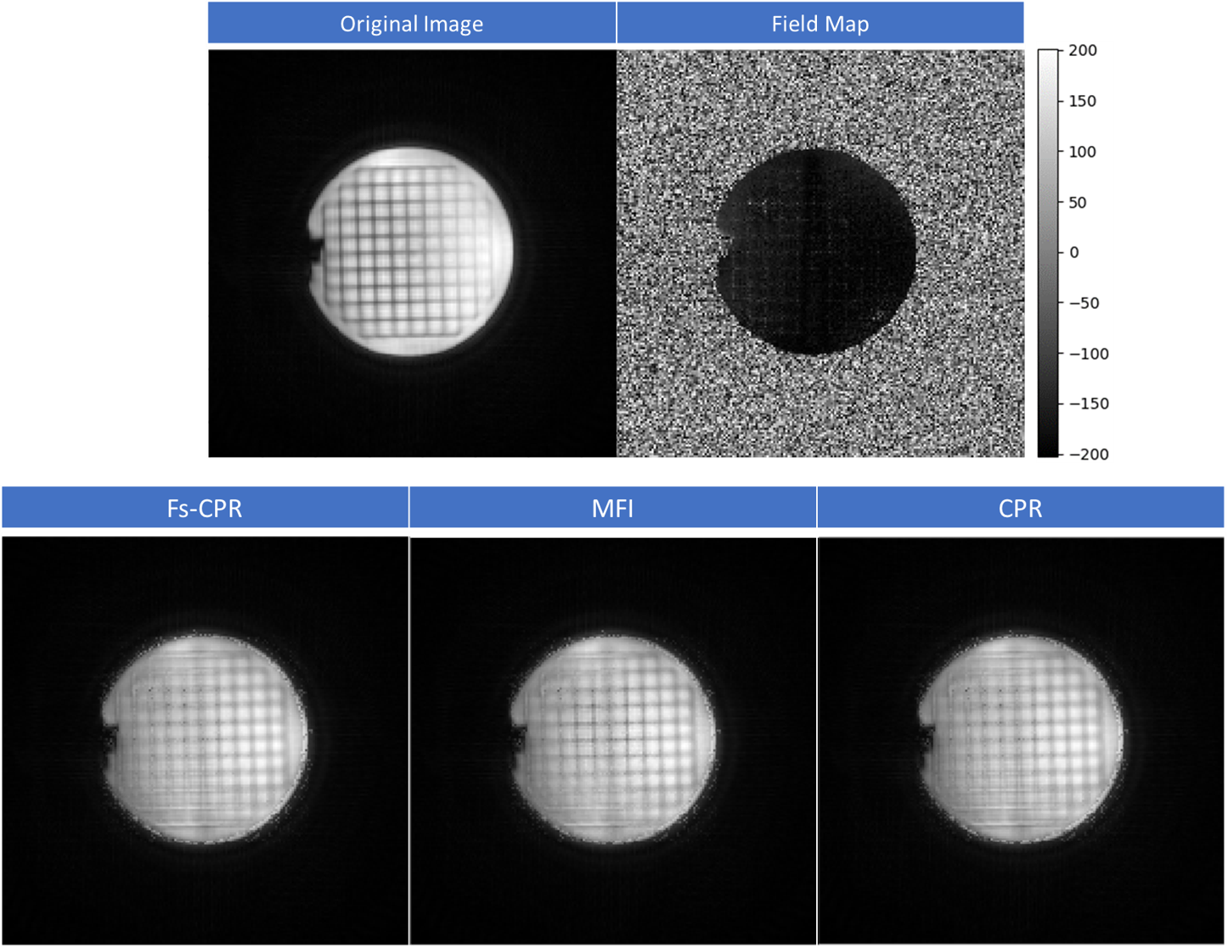Click the −50 tick label on colorbar

[1083, 303]
